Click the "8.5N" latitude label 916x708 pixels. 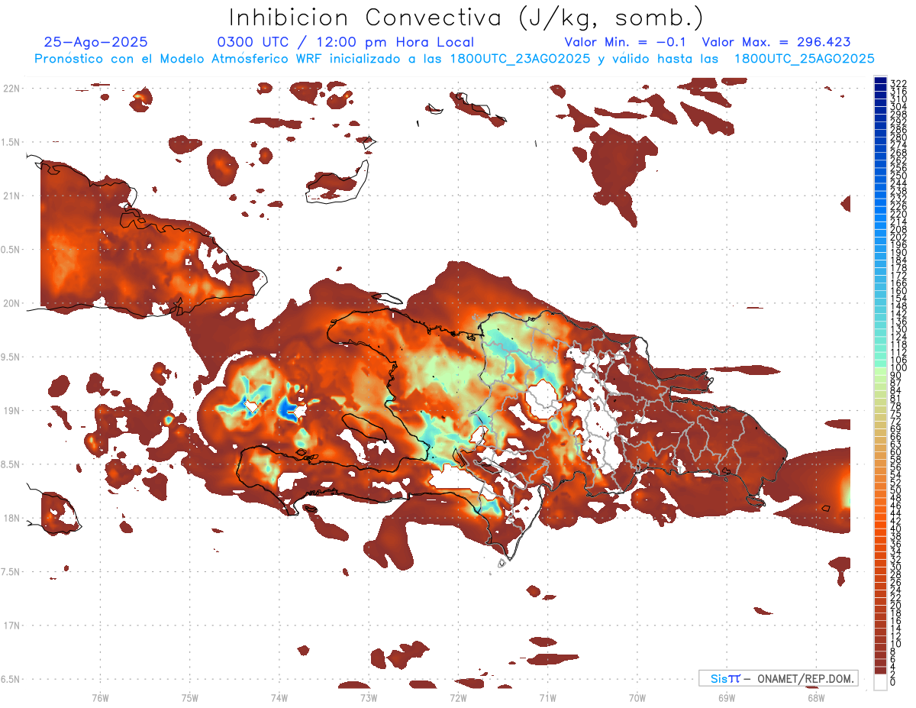tap(11, 464)
